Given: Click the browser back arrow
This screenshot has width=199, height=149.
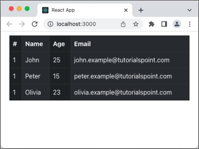Looking at the screenshot, I should [9, 24].
